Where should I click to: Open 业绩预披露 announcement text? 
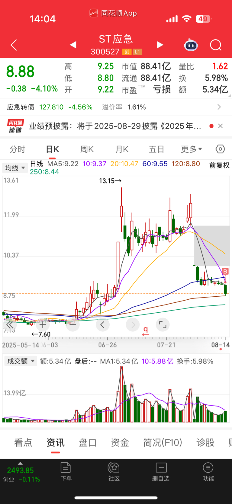tap(115, 126)
